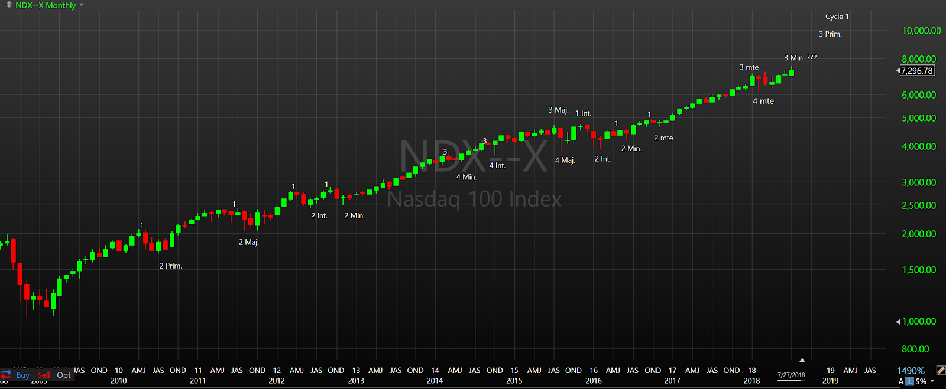Screen dimensions: 946x389
Task: Click the 2010 year label
Action: pyautogui.click(x=118, y=381)
